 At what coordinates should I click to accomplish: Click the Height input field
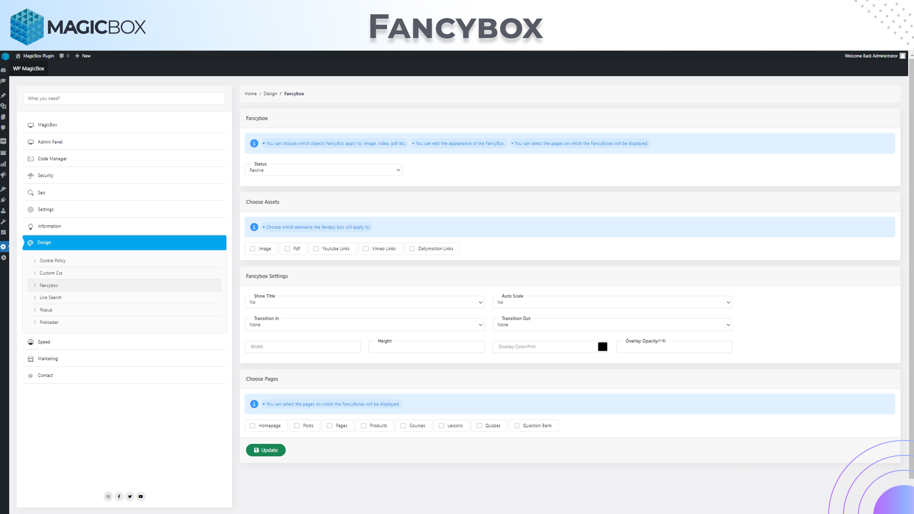point(427,347)
